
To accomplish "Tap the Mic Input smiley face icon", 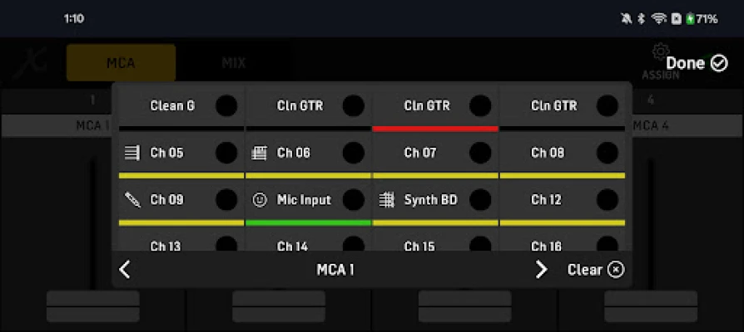I will [259, 200].
